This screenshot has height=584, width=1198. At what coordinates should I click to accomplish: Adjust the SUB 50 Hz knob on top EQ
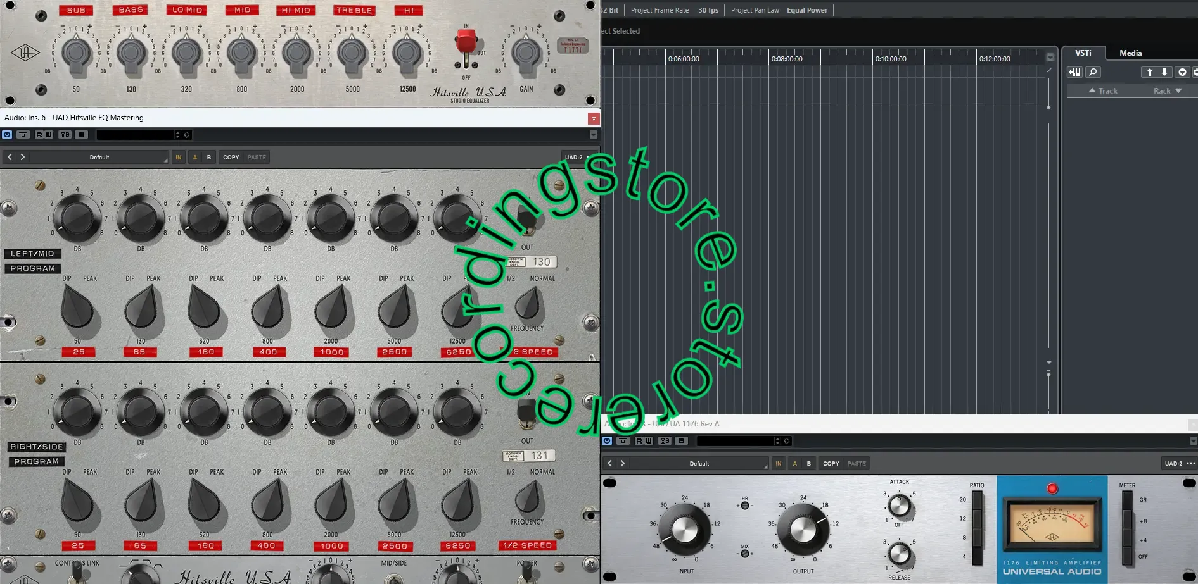[x=76, y=54]
